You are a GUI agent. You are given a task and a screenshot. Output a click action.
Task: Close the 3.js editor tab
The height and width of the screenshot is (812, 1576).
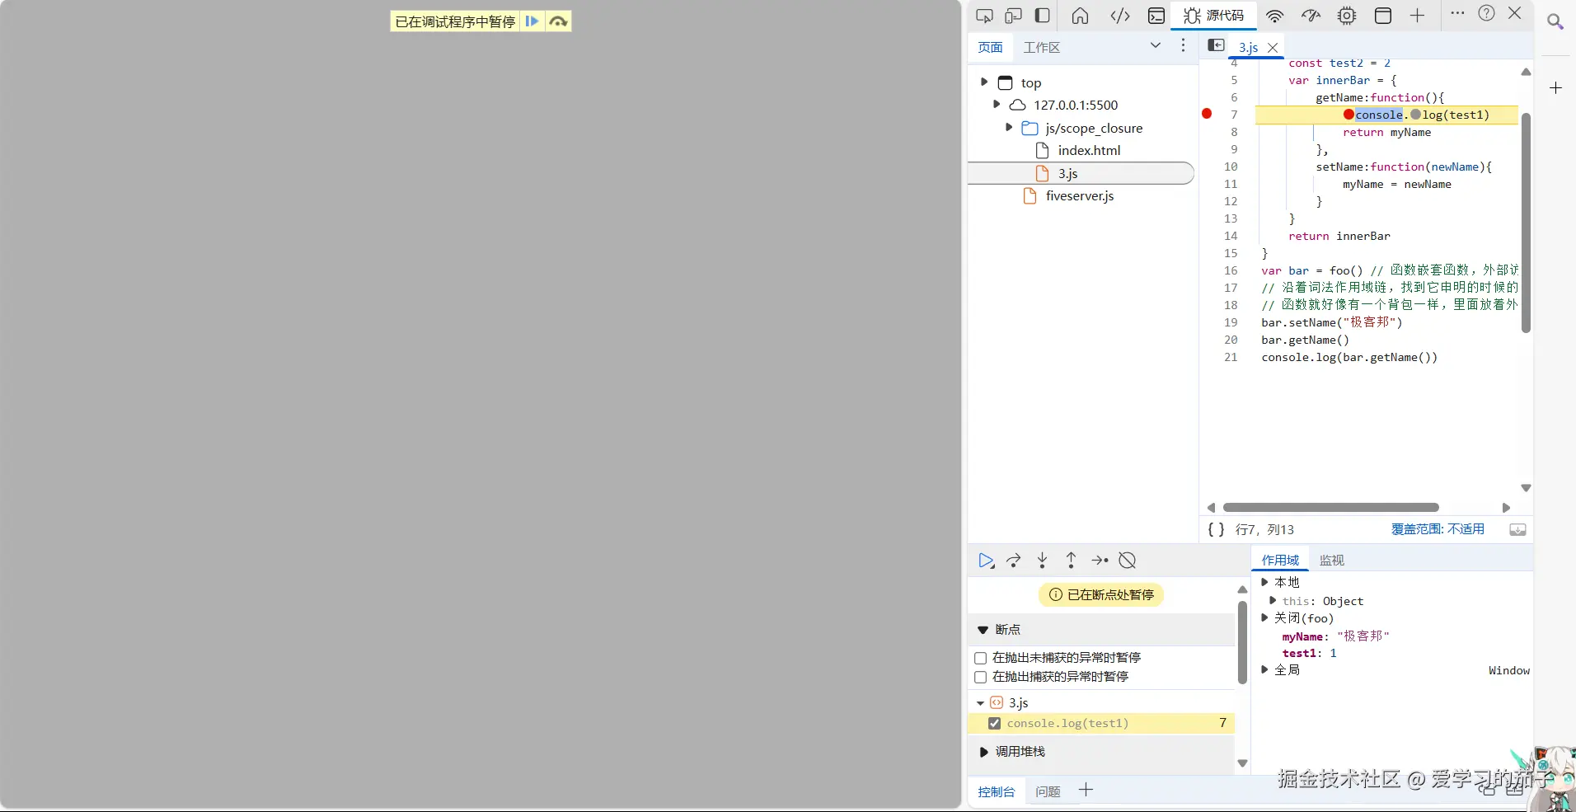tap(1273, 48)
